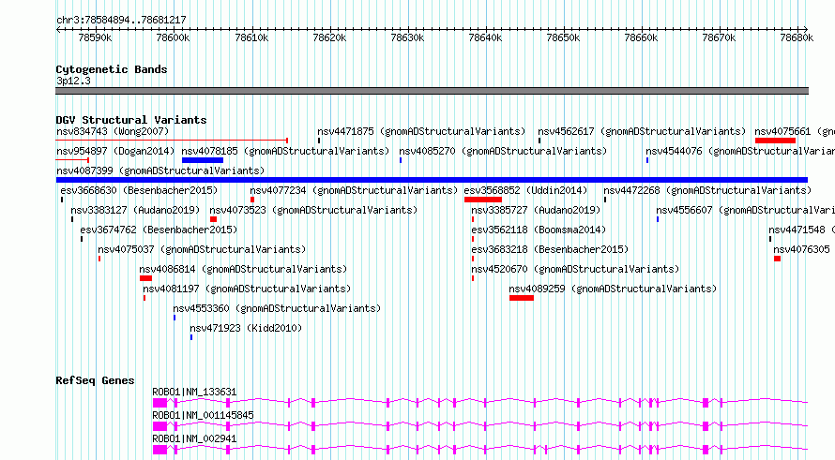835x460 pixels.
Task: Click the large magenta exon of ROBO1|NM_002941
Action: pos(159,450)
